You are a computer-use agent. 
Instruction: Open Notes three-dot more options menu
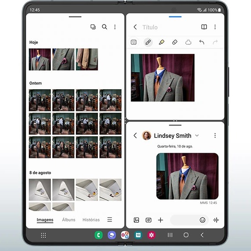[215, 27]
